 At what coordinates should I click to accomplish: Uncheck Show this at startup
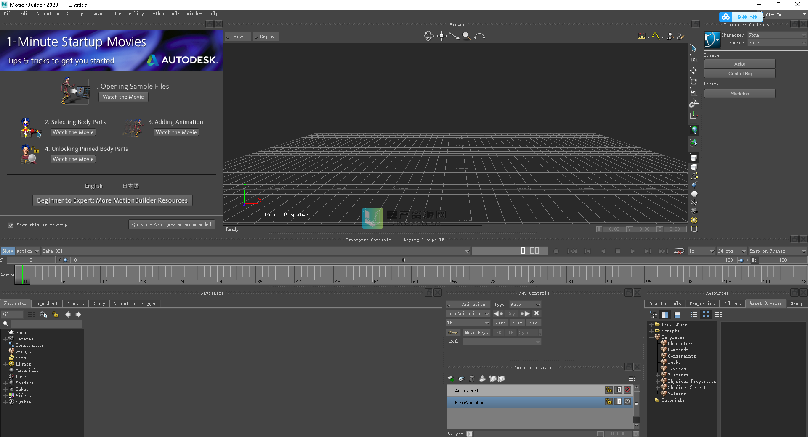(x=11, y=225)
